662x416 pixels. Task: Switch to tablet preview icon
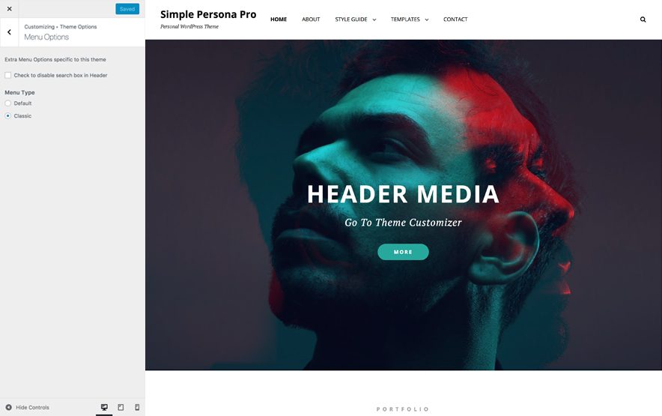121,407
